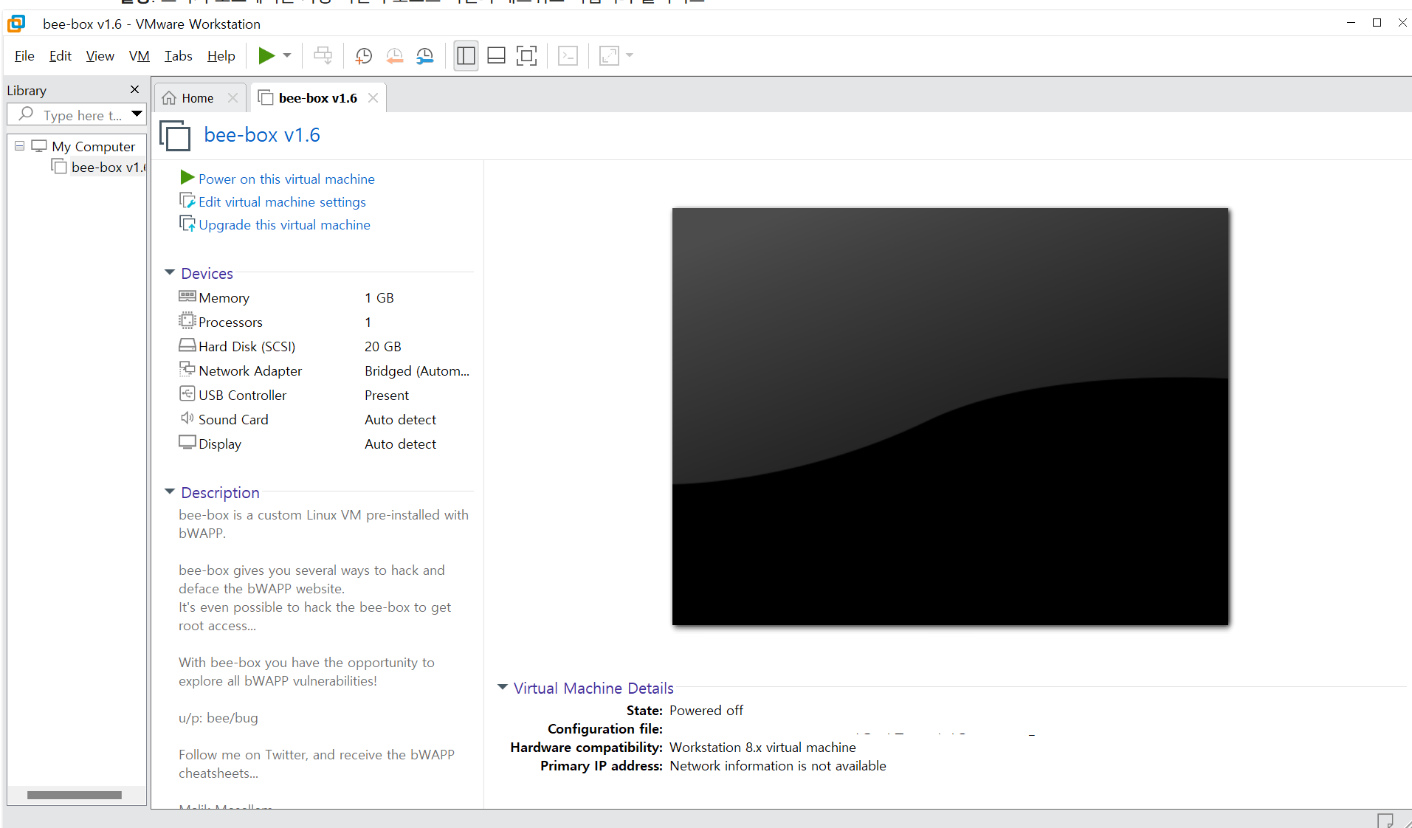
Task: Open the console view toolbar icon
Action: coord(568,55)
